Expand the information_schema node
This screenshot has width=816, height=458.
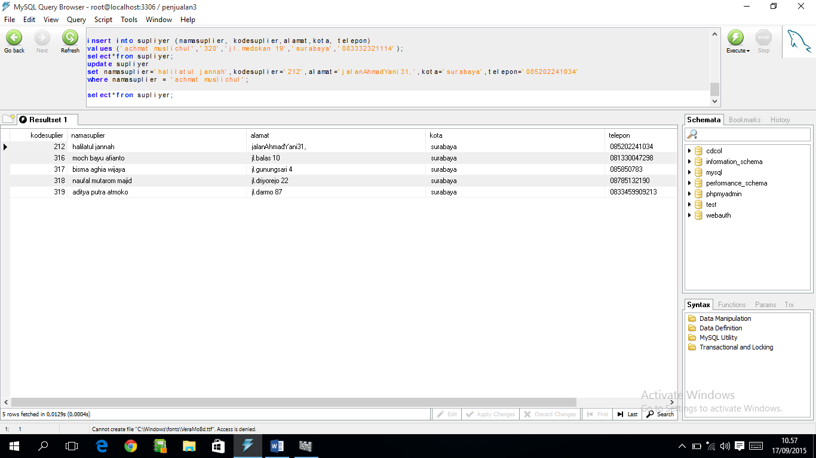click(689, 162)
